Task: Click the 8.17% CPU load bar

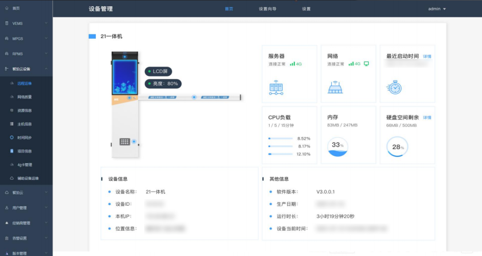Action: tap(280, 146)
